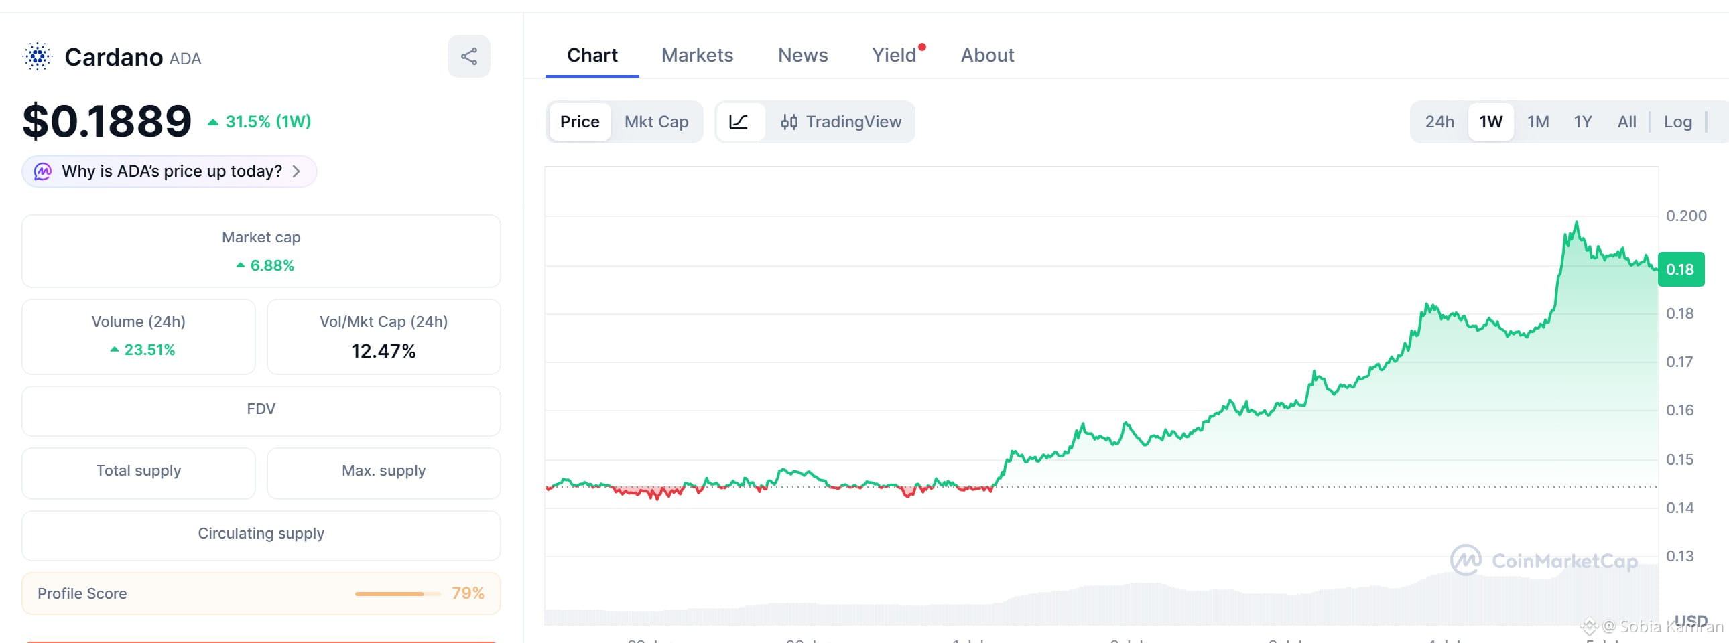Switch to the TradingView chart mode

pos(841,122)
